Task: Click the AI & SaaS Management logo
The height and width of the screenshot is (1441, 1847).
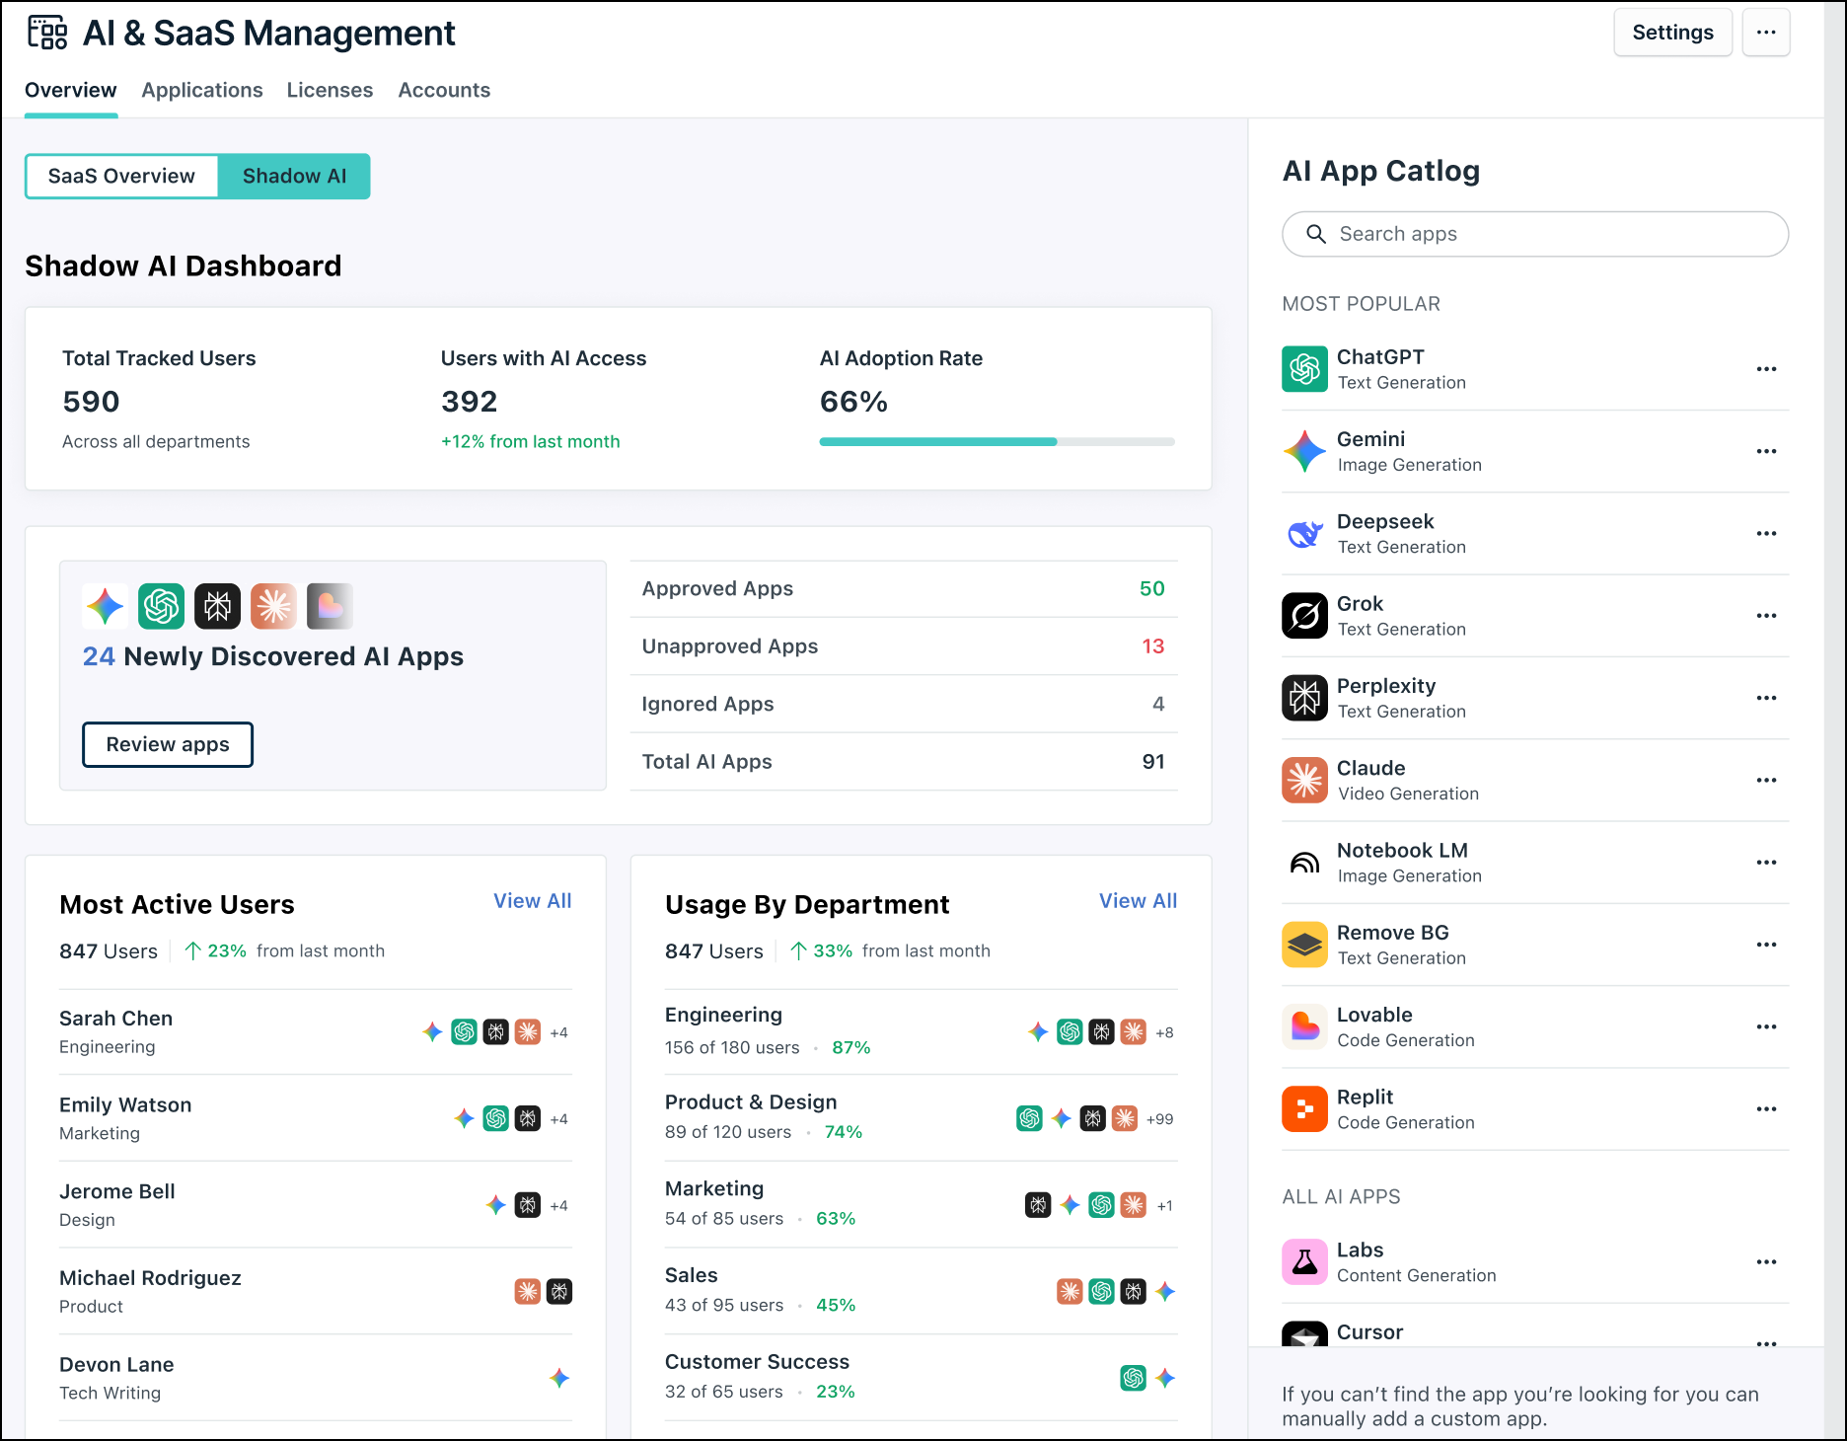Action: pyautogui.click(x=48, y=33)
